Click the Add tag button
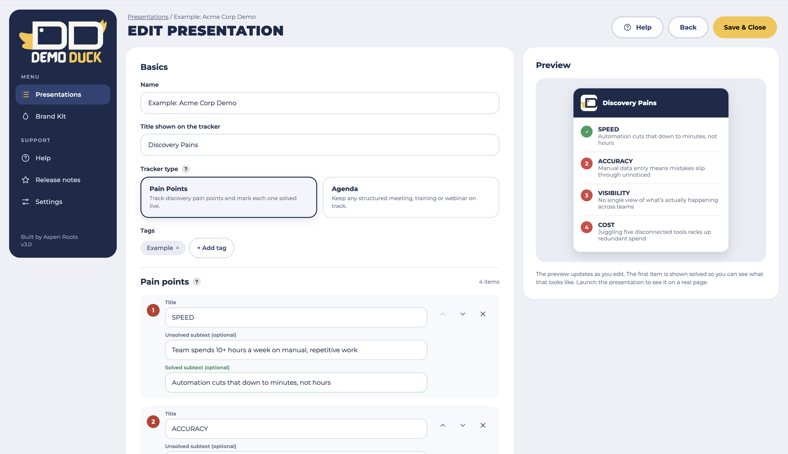Viewport: 788px width, 454px height. (x=212, y=248)
